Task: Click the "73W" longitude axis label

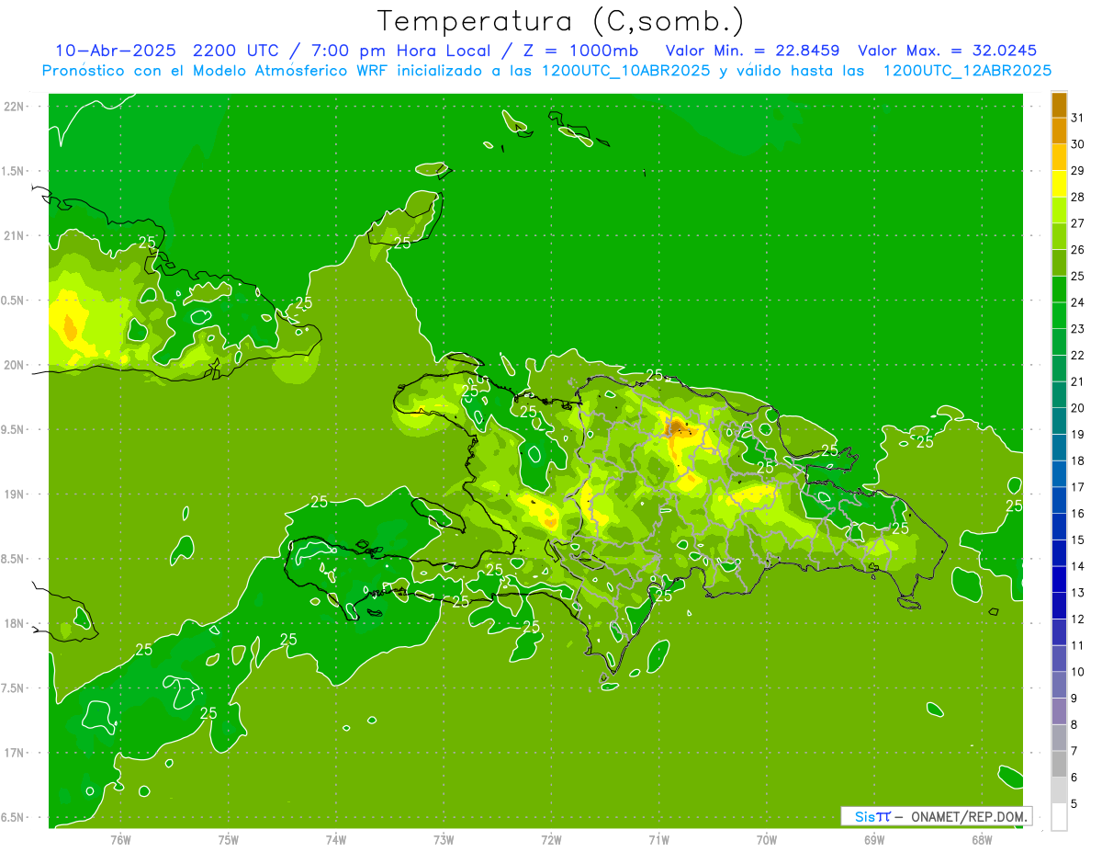Action: (444, 838)
